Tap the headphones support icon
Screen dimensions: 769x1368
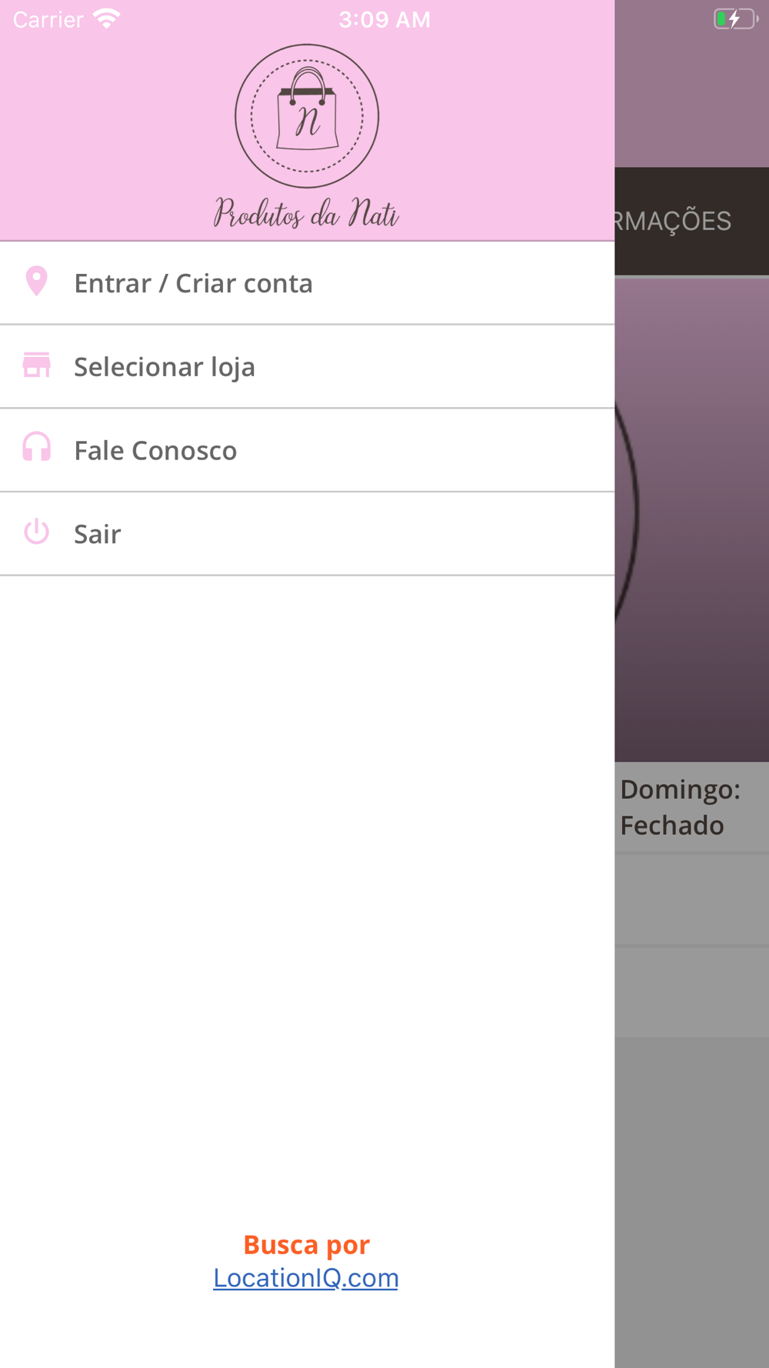pyautogui.click(x=36, y=447)
